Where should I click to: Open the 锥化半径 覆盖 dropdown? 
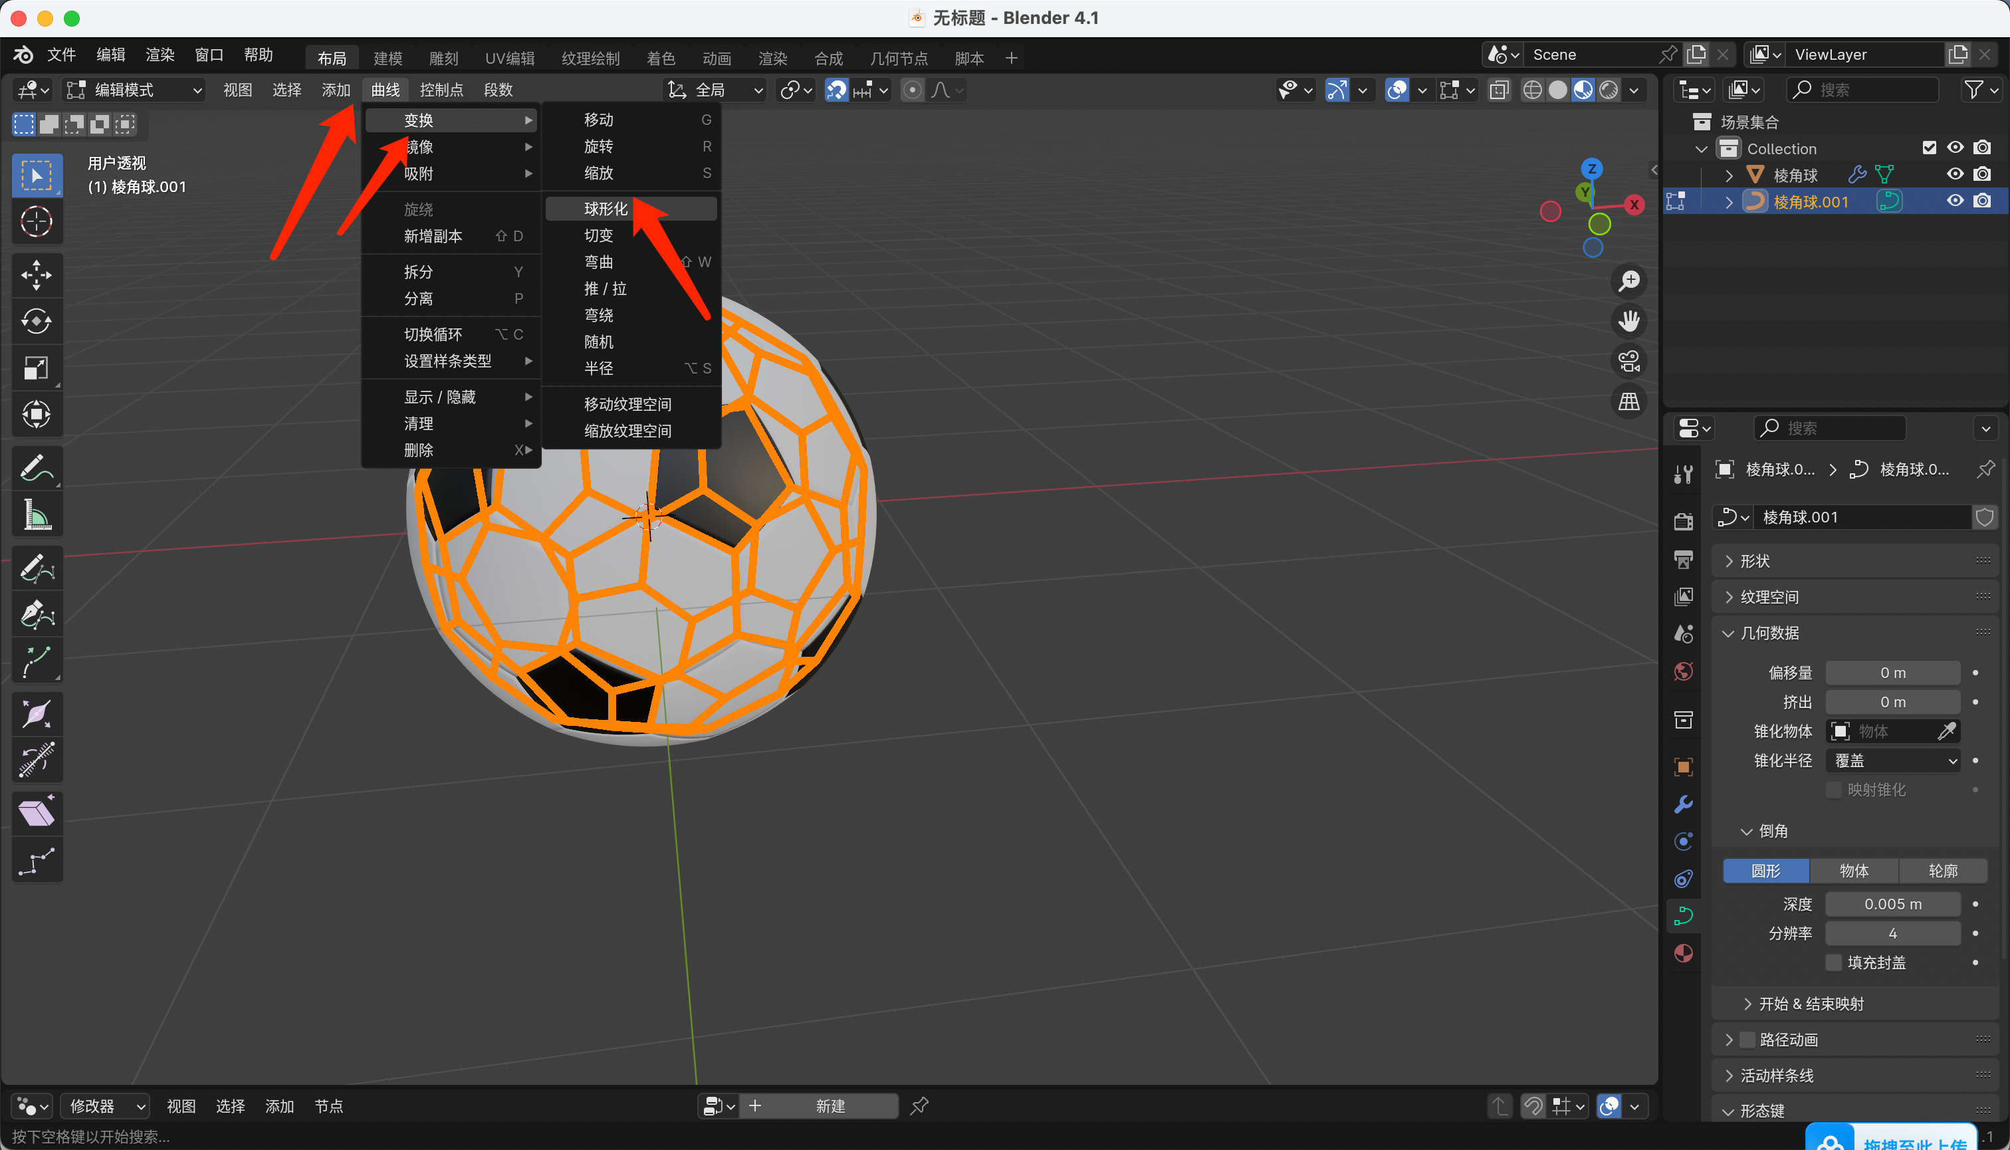pos(1893,760)
